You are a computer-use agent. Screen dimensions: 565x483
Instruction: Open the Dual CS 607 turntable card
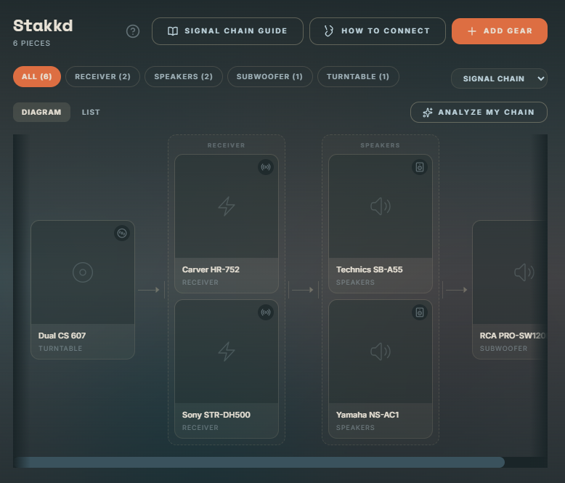[83, 290]
